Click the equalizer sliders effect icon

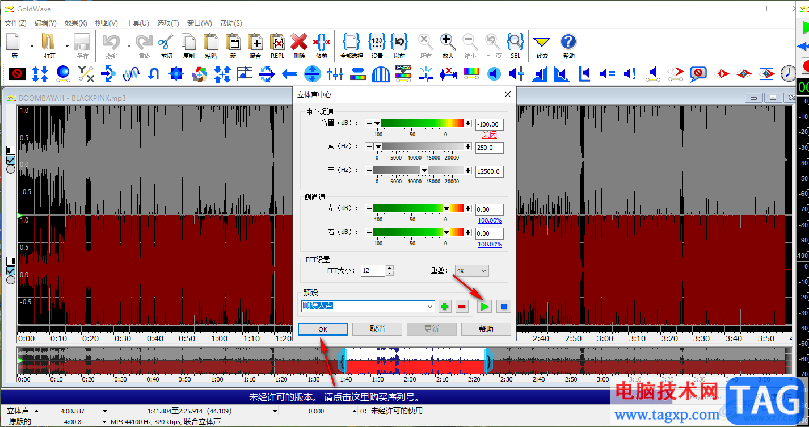pos(335,73)
